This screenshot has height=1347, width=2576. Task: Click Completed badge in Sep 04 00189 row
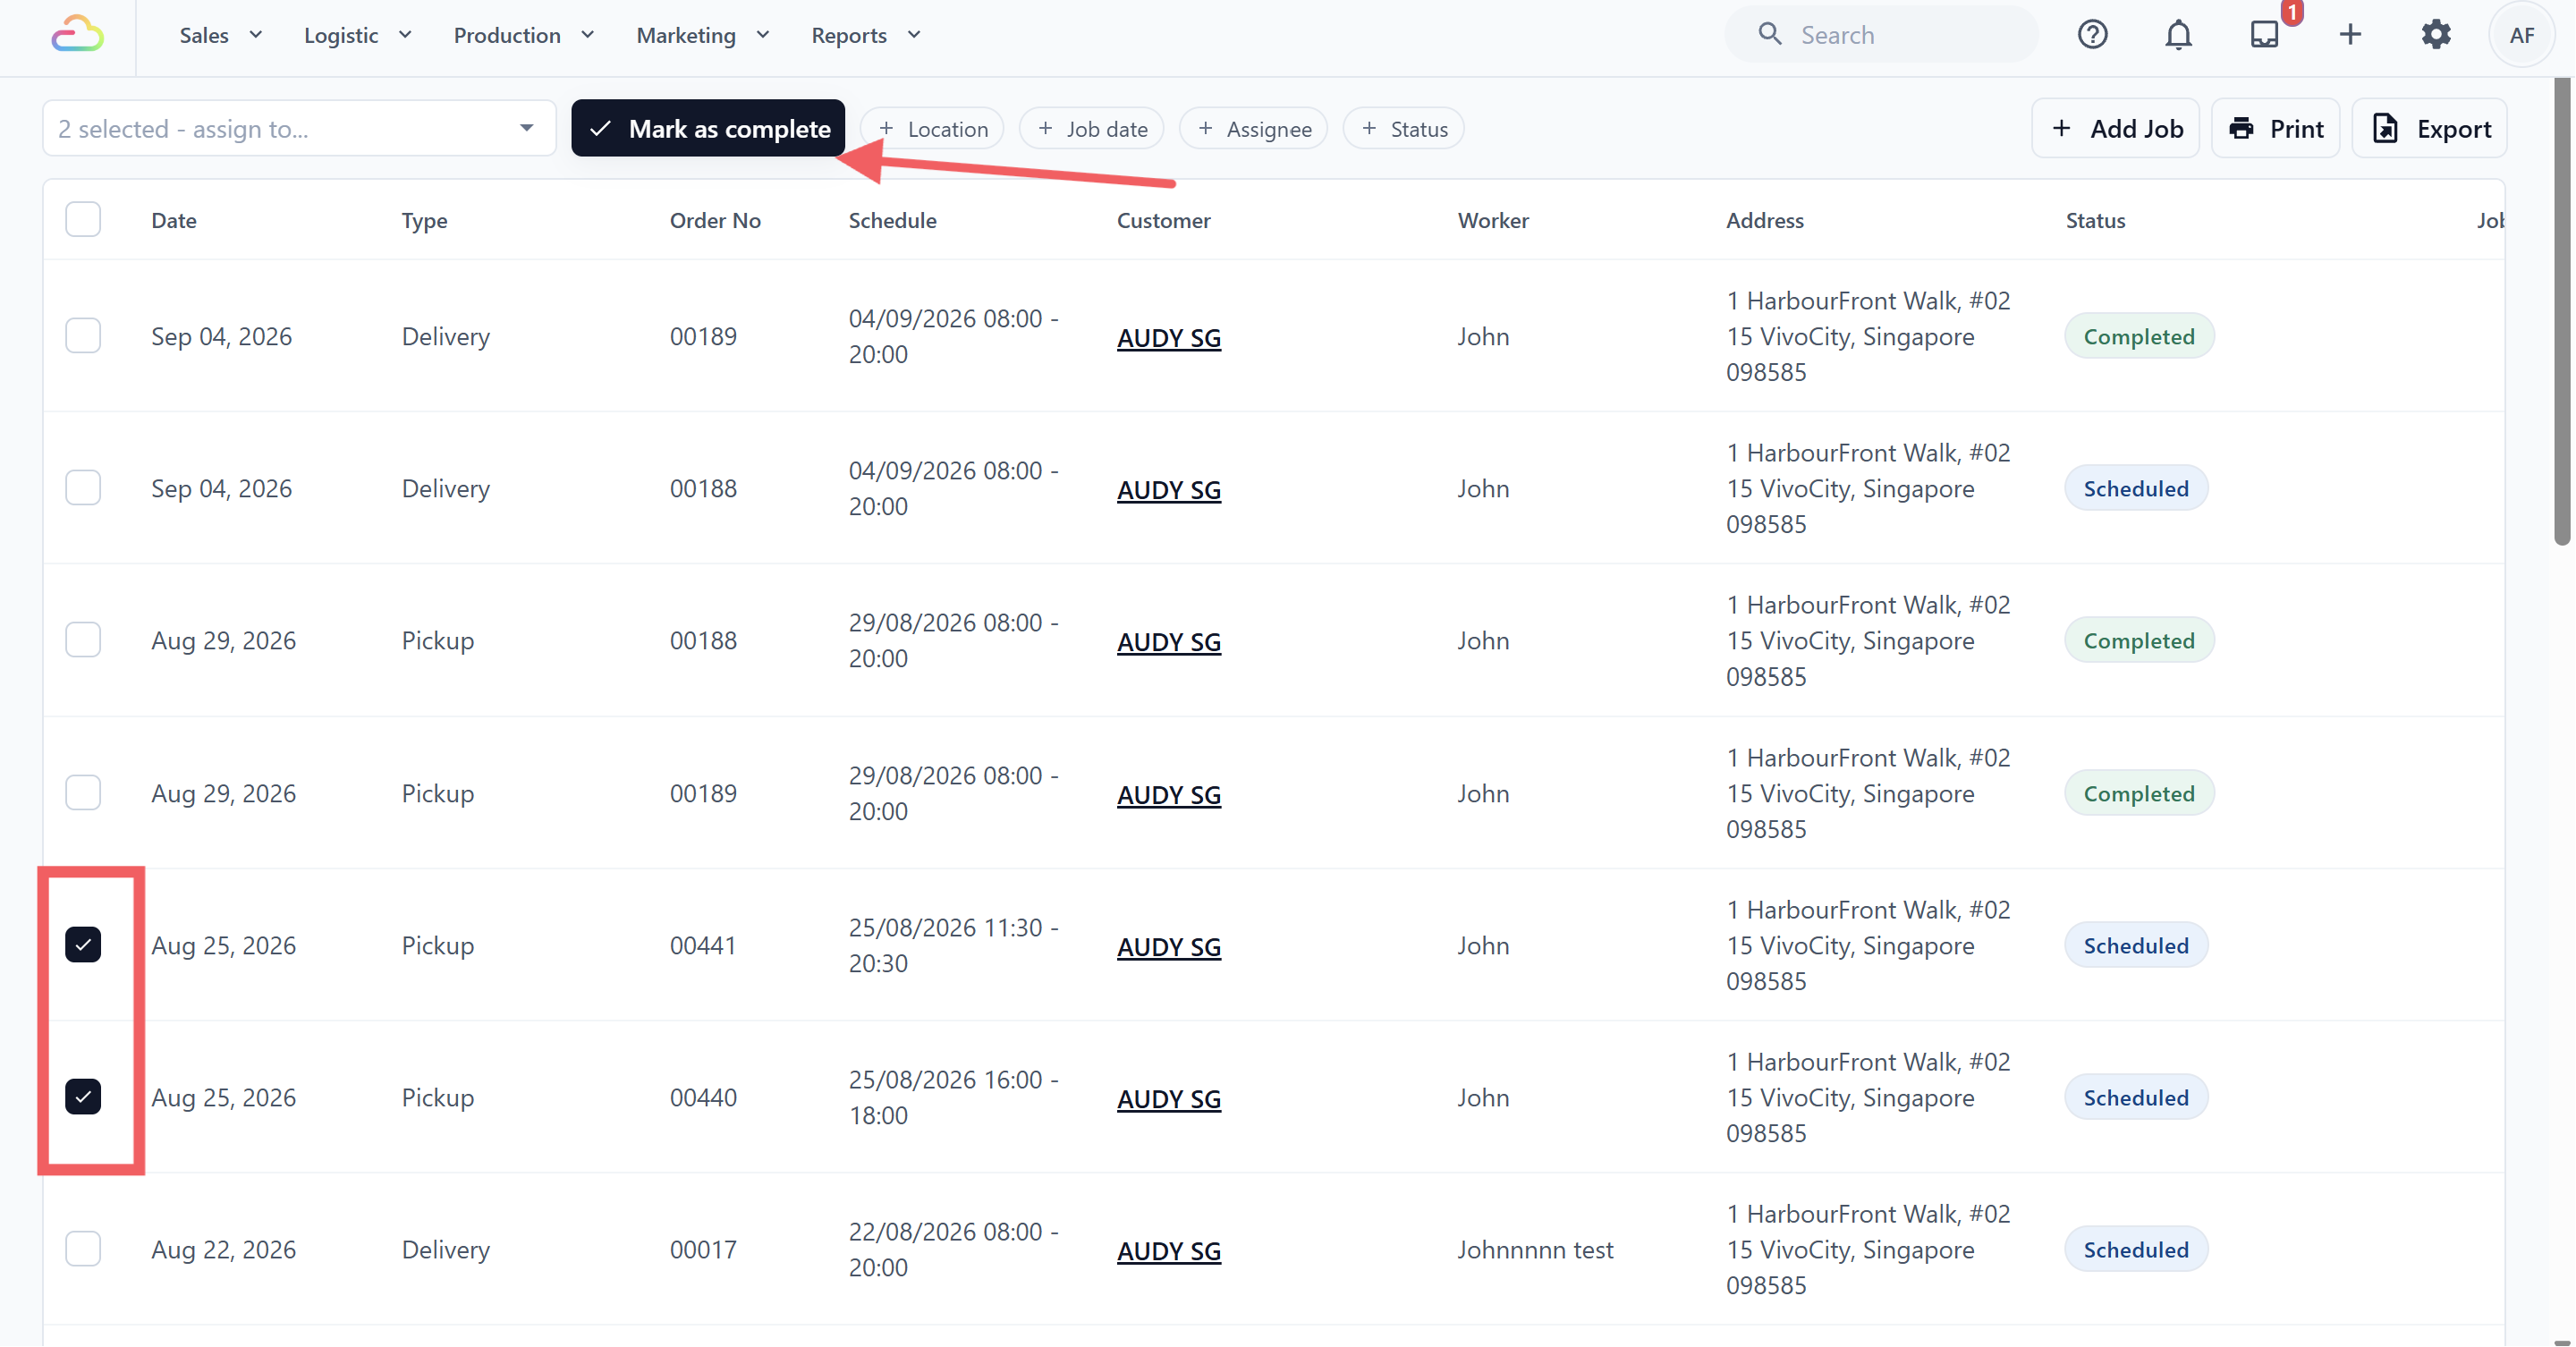coord(2139,336)
